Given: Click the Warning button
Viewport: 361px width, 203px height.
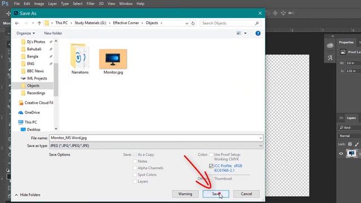Looking at the screenshot, I should [185, 194].
